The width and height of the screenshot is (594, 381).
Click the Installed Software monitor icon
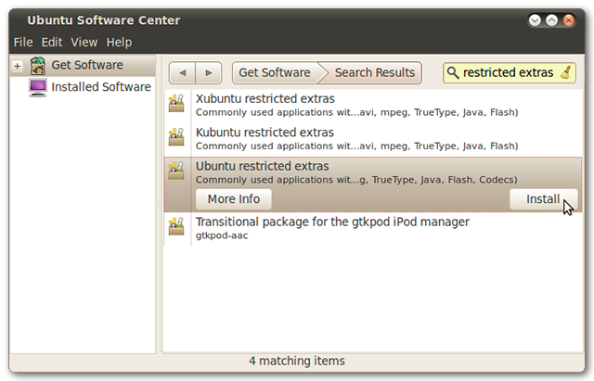(38, 87)
